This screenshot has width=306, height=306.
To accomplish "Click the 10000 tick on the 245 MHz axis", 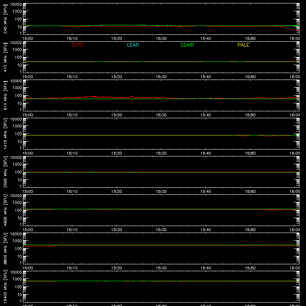I will pyautogui.click(x=16, y=5).
